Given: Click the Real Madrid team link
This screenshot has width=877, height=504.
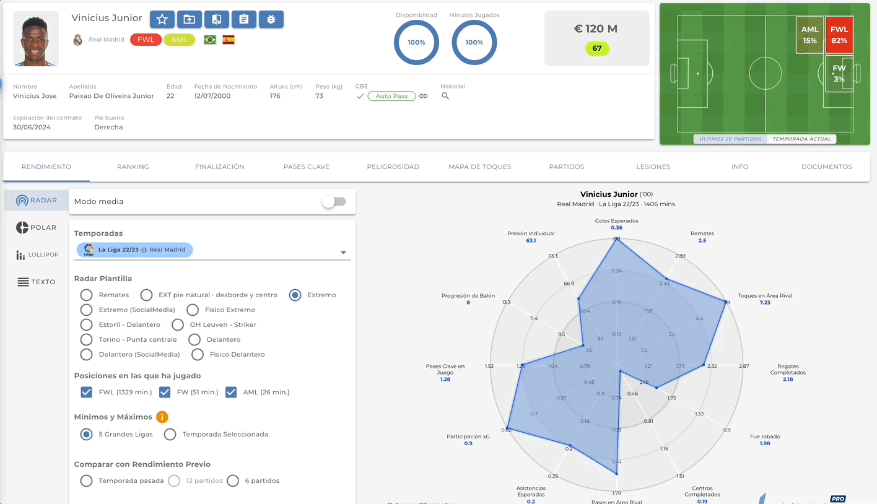Looking at the screenshot, I should point(107,40).
